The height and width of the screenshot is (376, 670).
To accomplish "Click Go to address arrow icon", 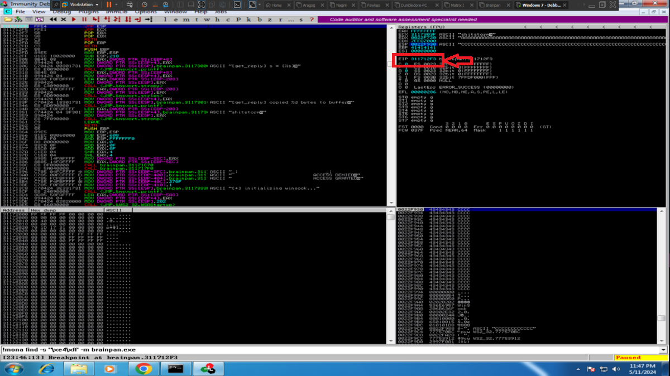I will click(x=149, y=20).
